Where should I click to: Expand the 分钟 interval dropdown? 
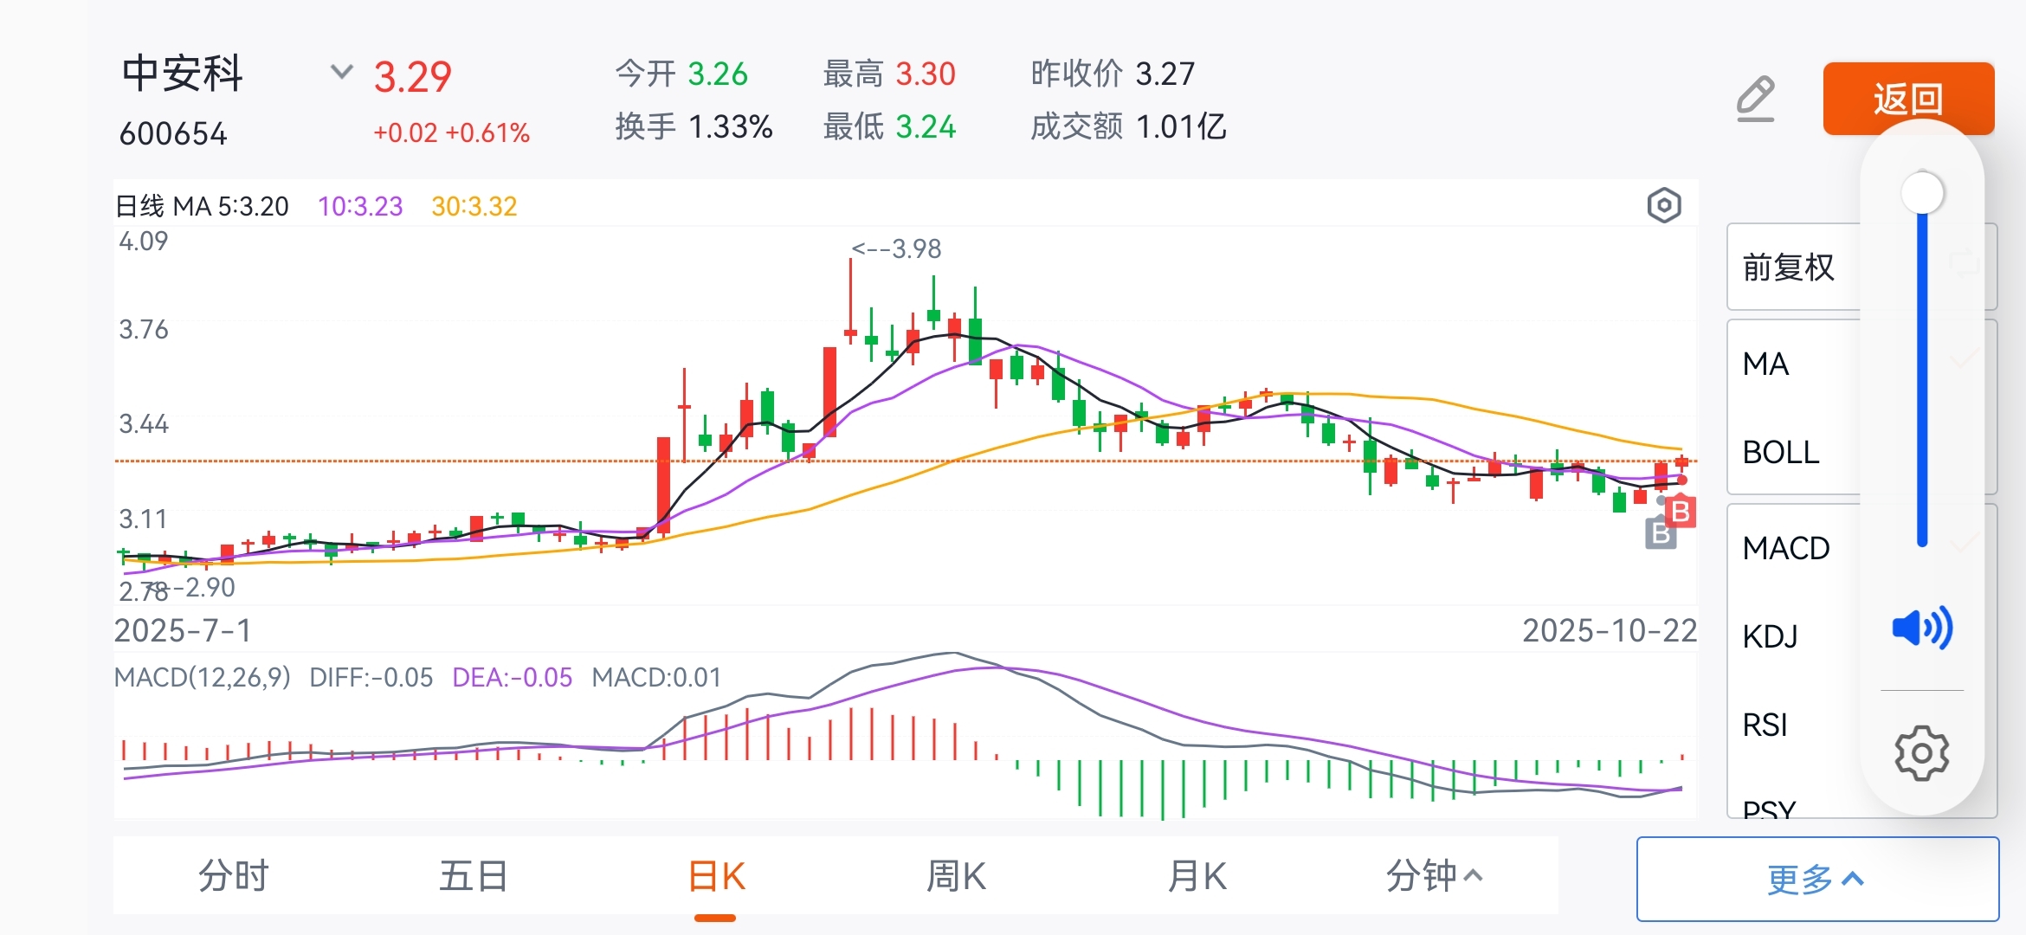click(x=1434, y=876)
